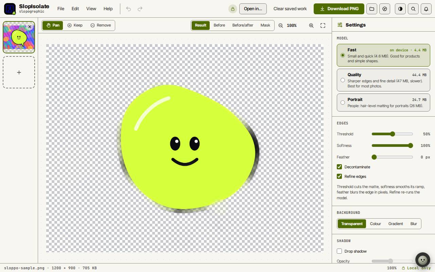Choose the Fast model radio
The width and height of the screenshot is (435, 272).
343,55
